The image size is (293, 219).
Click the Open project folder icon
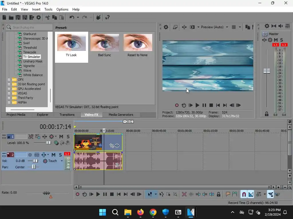click(x=11, y=17)
